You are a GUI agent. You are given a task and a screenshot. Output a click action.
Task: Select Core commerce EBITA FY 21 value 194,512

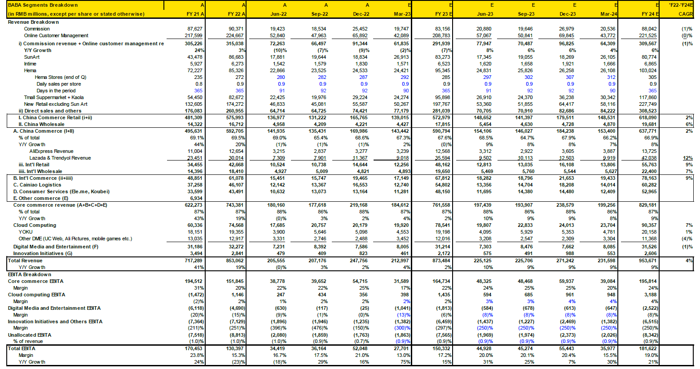tap(193, 281)
